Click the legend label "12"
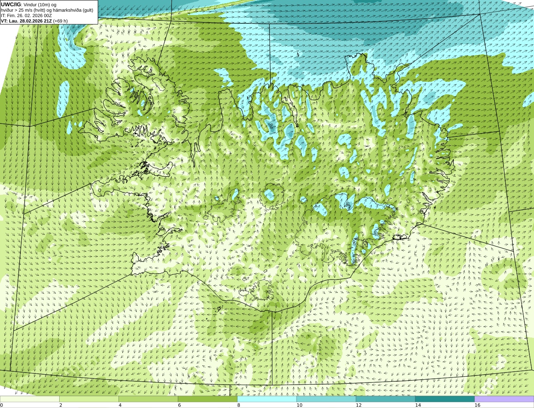 [x=358, y=405]
